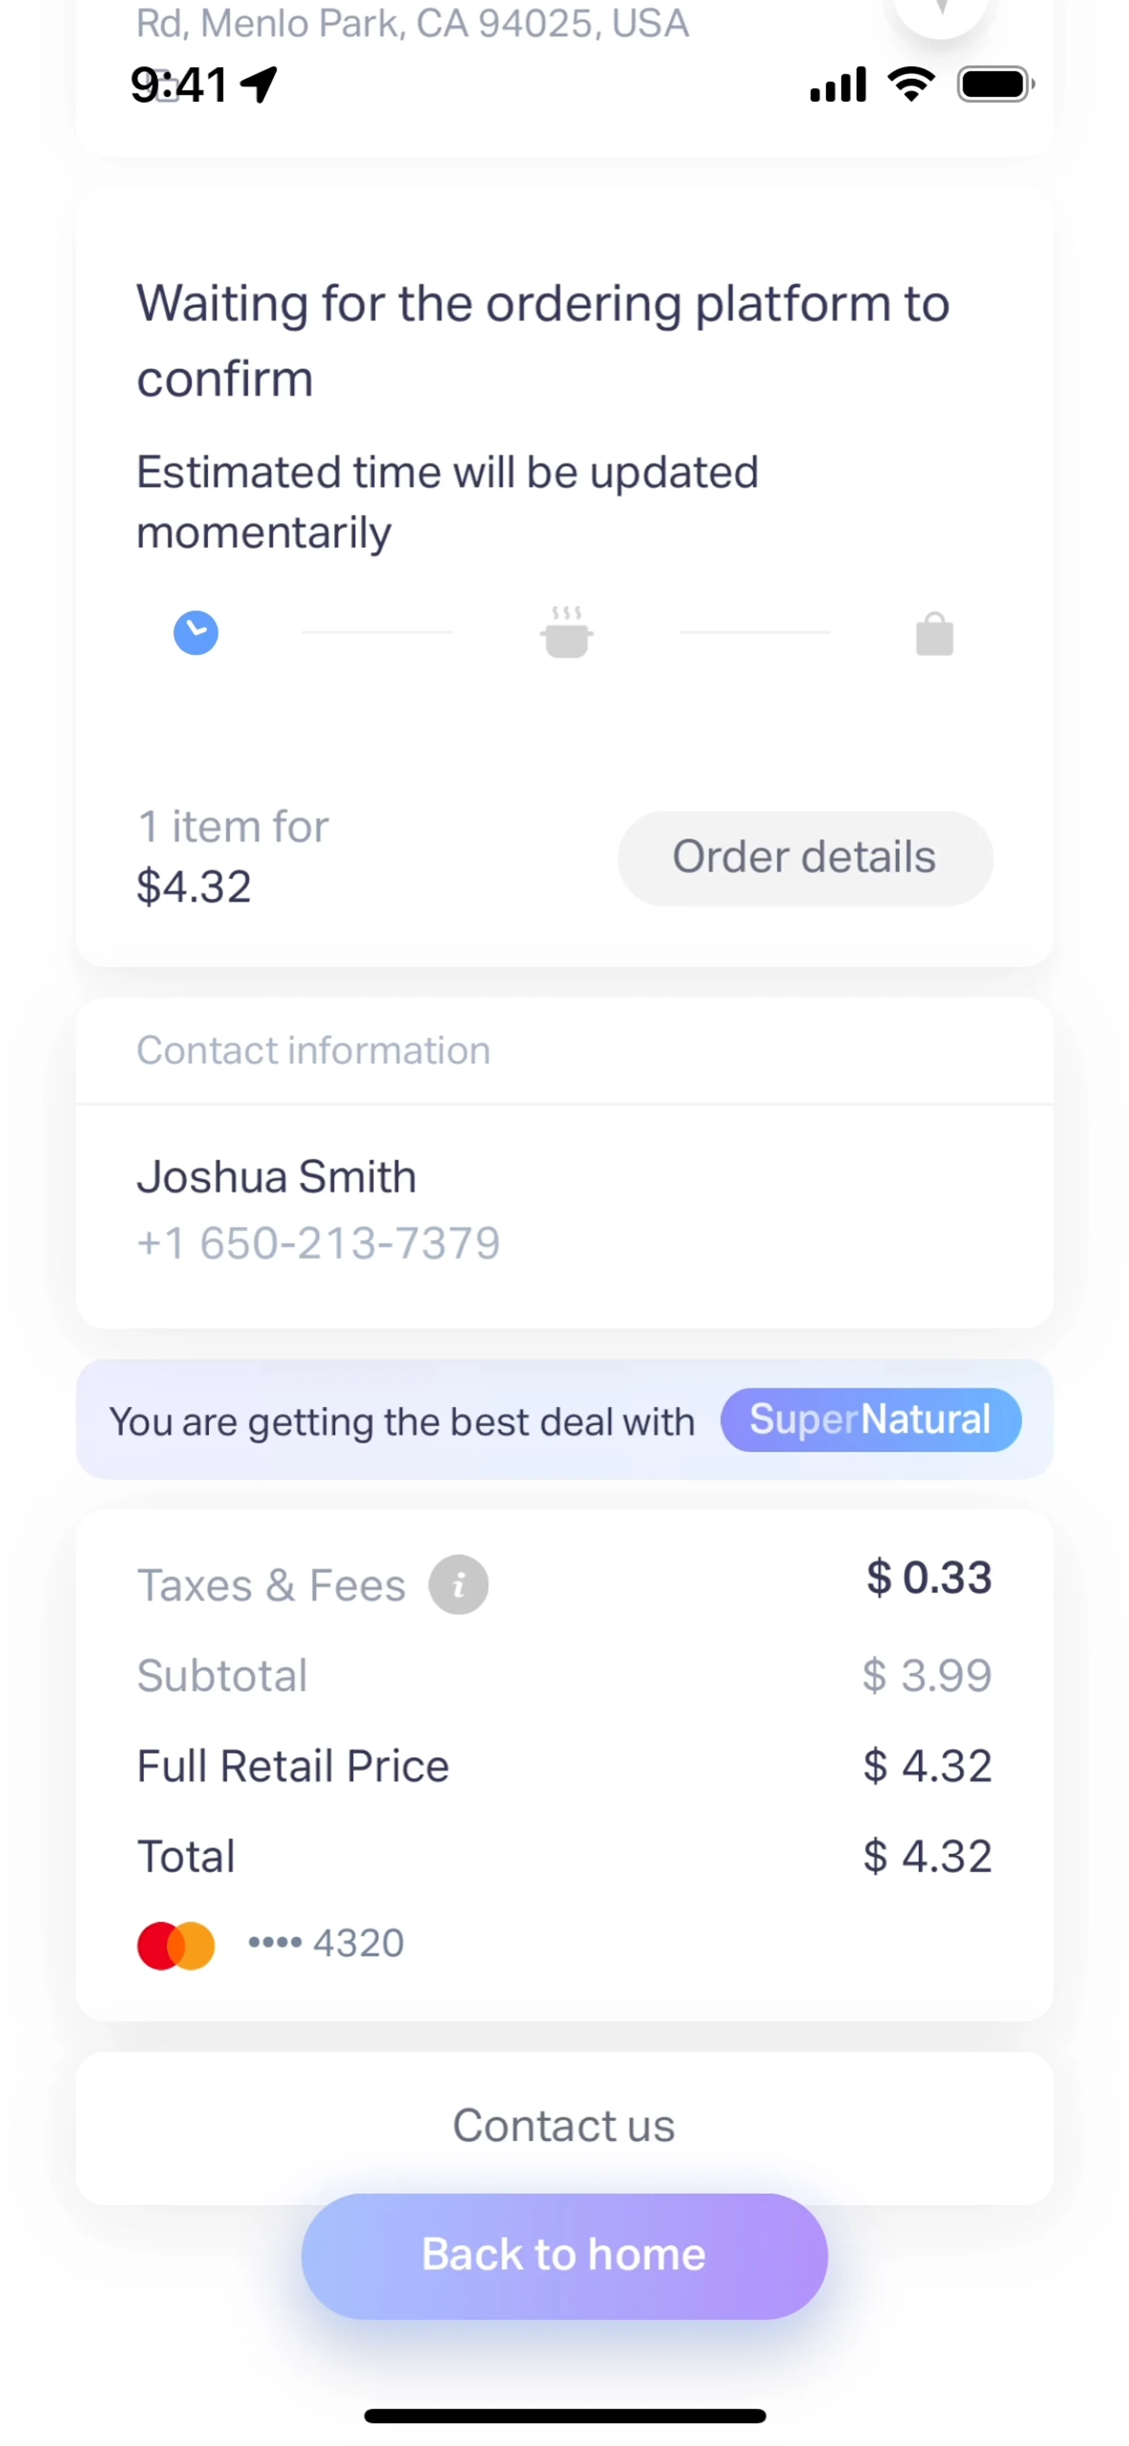The height and width of the screenshot is (2446, 1129).
Task: Tap the cooking pot preparation icon
Action: (566, 633)
